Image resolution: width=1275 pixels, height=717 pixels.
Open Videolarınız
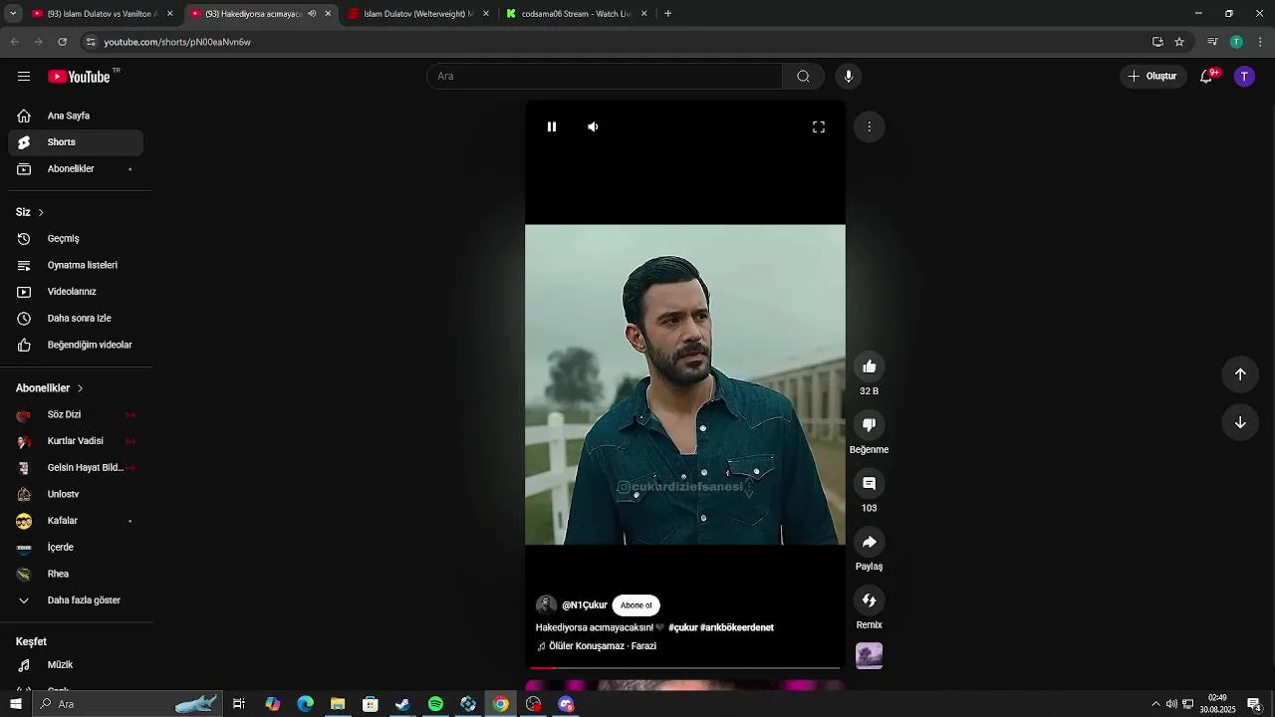click(x=76, y=292)
